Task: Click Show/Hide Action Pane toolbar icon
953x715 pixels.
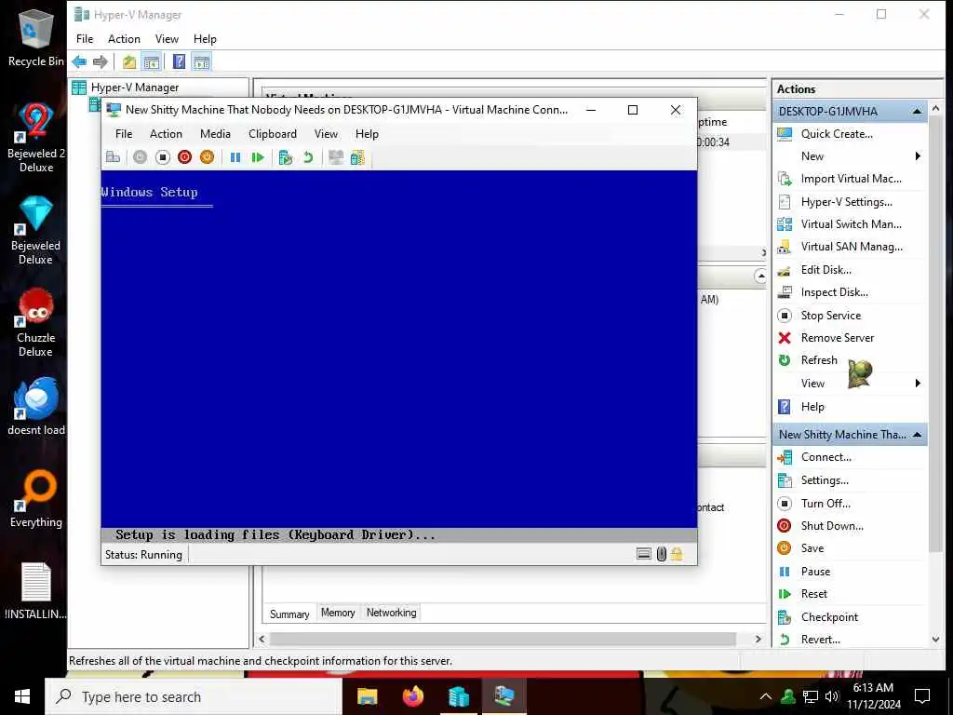Action: pos(201,61)
